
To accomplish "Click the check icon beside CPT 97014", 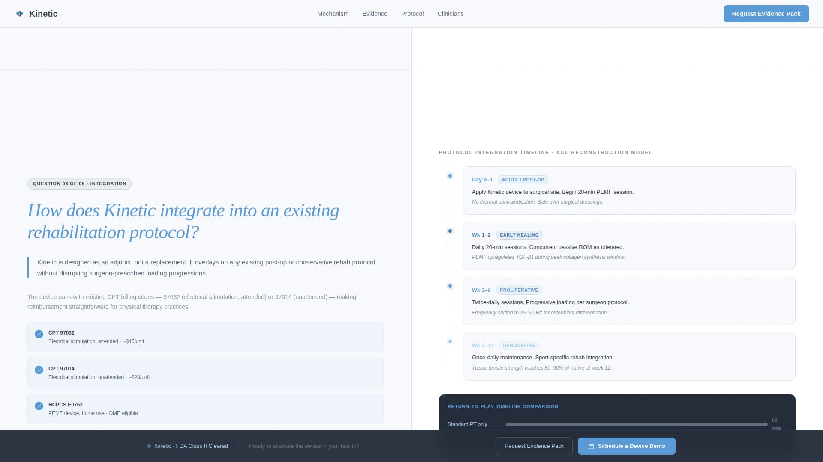I will [39, 370].
